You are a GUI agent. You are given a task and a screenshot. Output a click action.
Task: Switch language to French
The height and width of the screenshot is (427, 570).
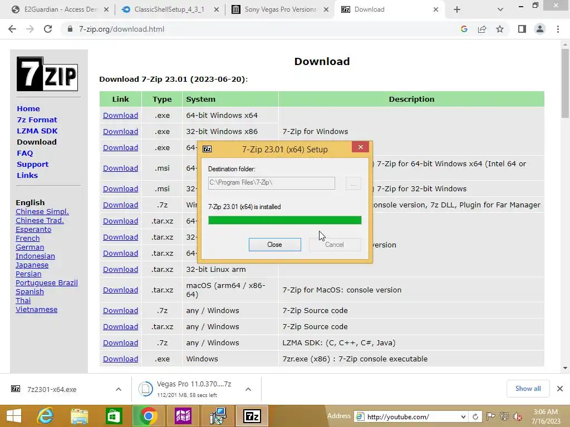coord(28,239)
